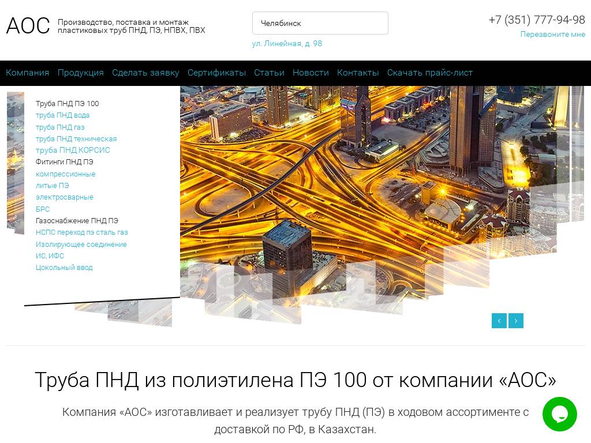Click the БРС link
This screenshot has width=591, height=443.
click(x=42, y=209)
